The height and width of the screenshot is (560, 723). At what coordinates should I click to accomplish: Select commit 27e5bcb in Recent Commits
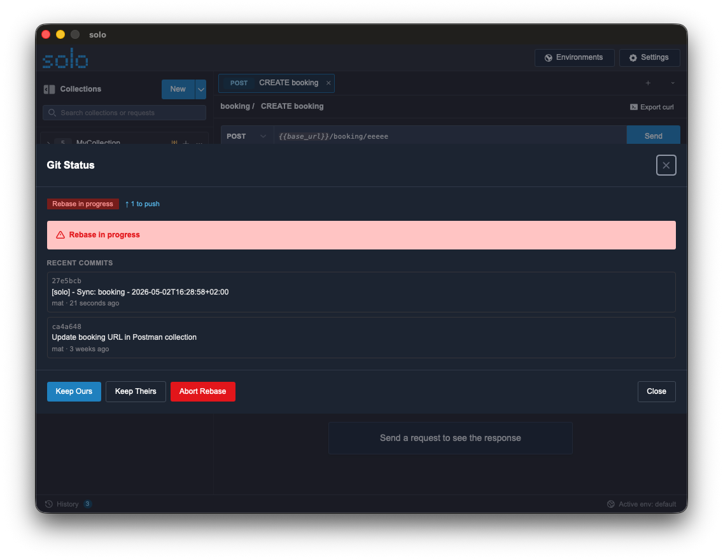[361, 291]
